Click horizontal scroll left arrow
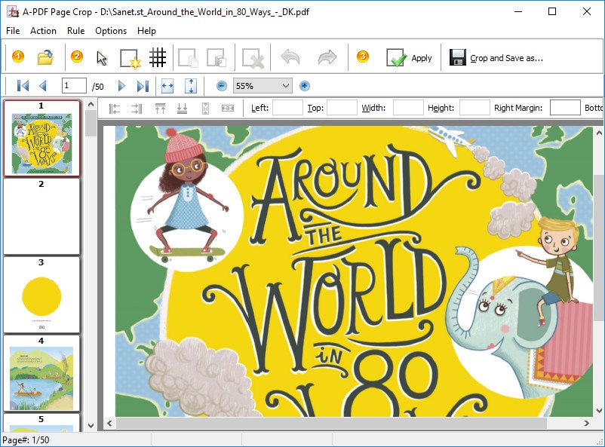The width and height of the screenshot is (605, 447). coord(109,423)
